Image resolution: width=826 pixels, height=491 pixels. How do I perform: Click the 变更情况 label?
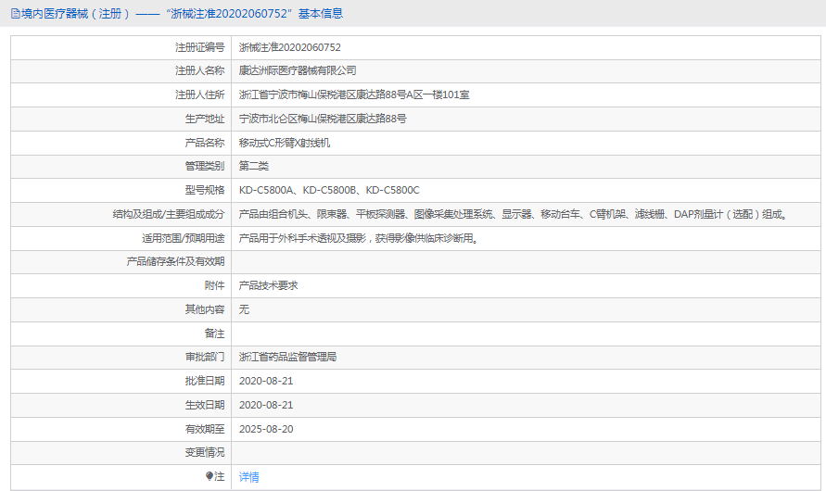point(204,453)
